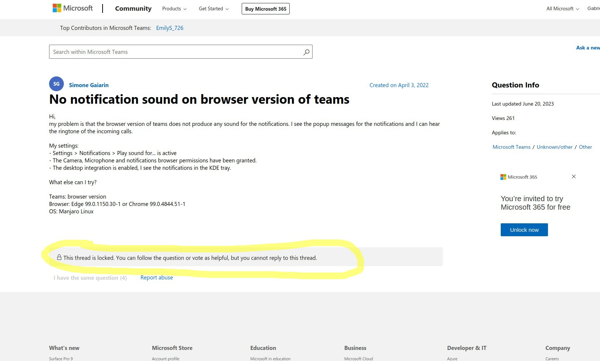Expand the Get Started dropdown
The height and width of the screenshot is (361, 600).
pos(214,9)
